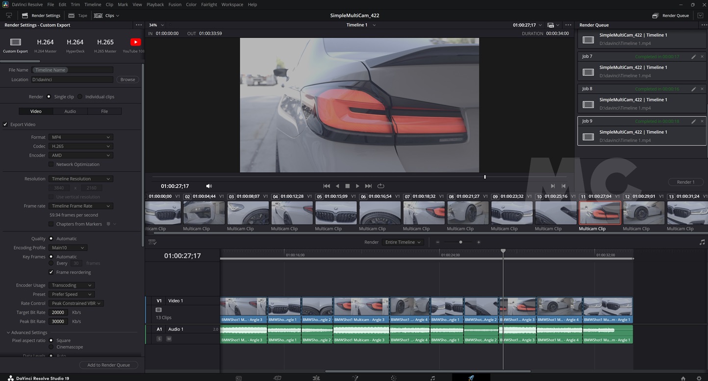Click the Browse location button

point(127,79)
